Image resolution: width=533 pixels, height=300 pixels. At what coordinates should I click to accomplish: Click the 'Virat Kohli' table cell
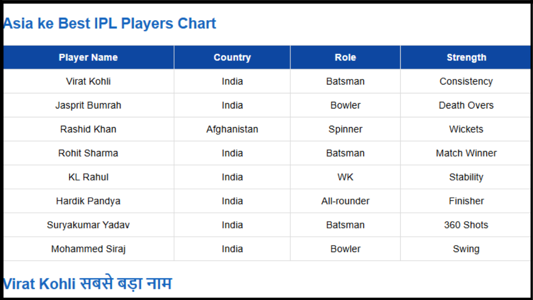point(88,81)
